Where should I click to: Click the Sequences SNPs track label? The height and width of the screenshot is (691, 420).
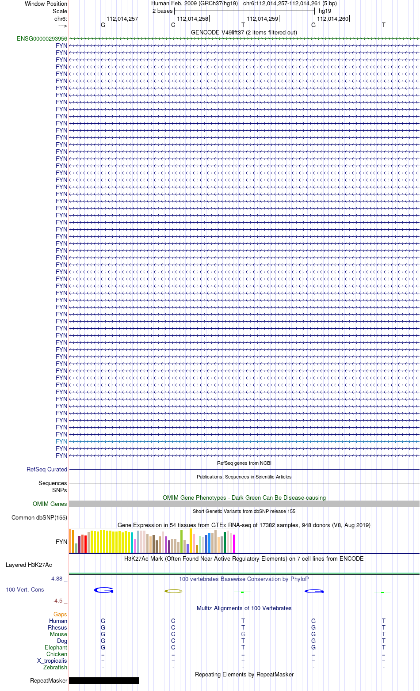point(53,487)
